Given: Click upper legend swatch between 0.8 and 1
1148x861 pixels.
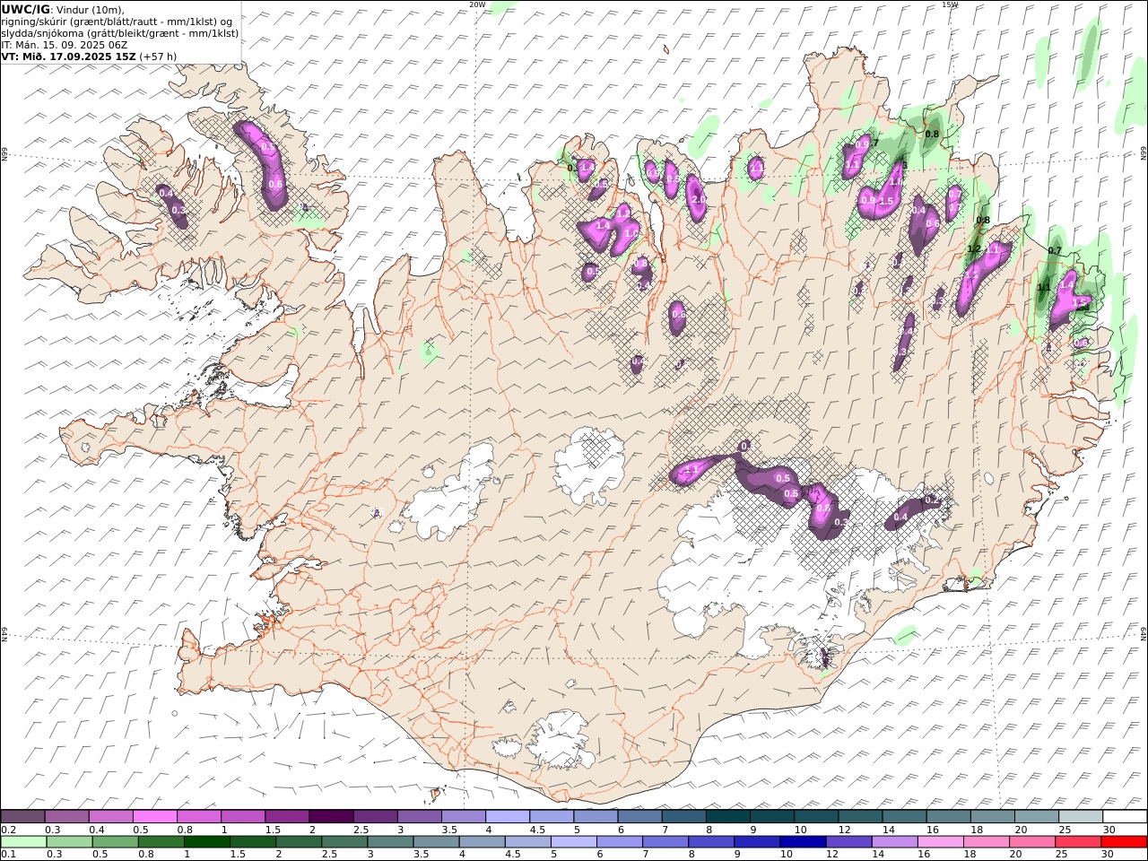Looking at the screenshot, I should (199, 816).
